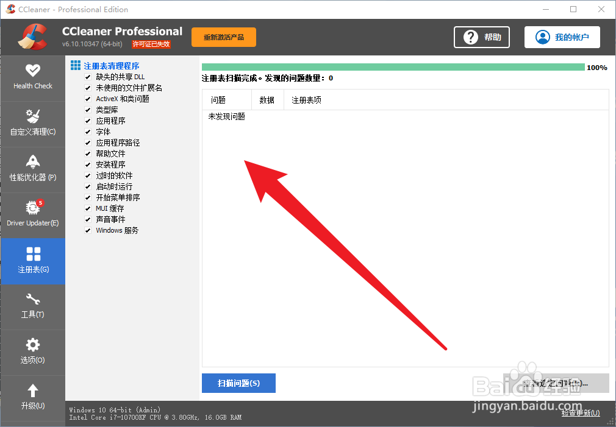
Task: Click the red badge on Driver Updater
Action: coord(40,203)
